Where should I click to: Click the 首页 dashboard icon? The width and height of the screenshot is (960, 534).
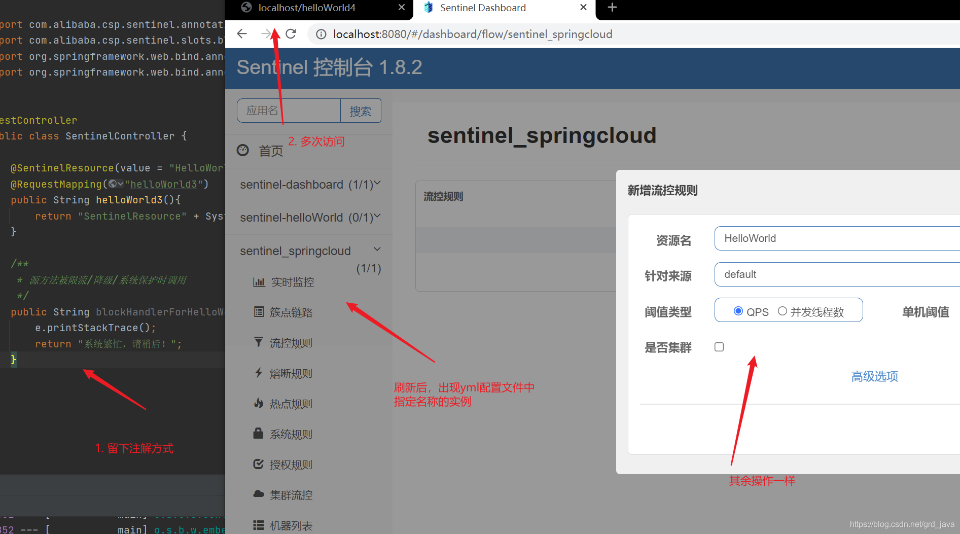point(243,150)
